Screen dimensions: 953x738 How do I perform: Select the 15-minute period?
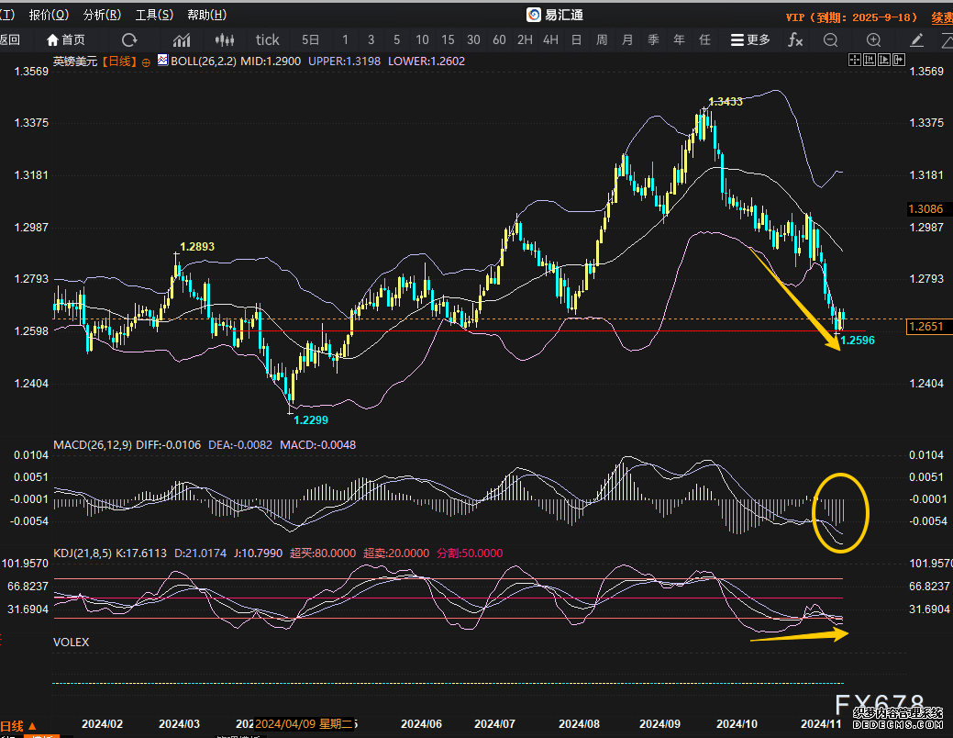point(448,40)
